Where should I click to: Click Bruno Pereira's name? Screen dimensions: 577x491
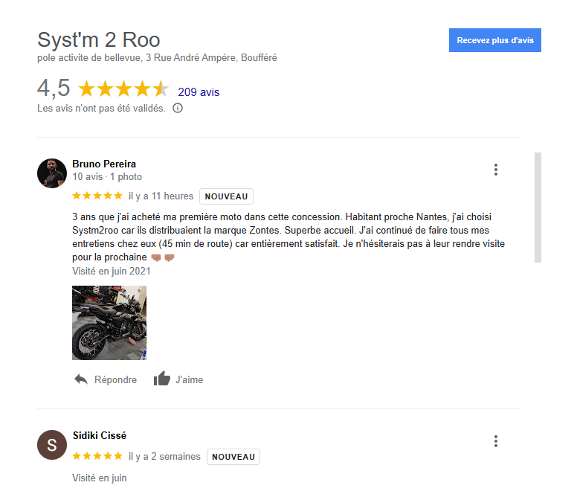click(104, 164)
